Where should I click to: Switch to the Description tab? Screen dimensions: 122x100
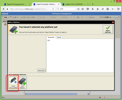point(51,37)
